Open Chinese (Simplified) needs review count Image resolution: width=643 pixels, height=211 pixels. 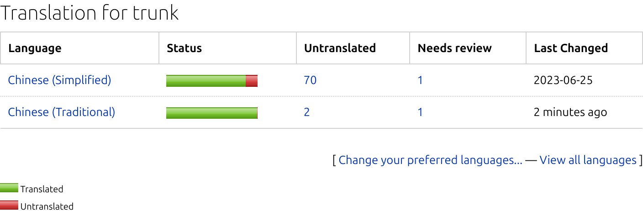(420, 80)
